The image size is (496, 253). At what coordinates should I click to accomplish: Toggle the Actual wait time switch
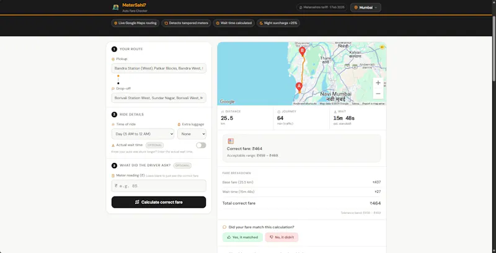(x=201, y=145)
